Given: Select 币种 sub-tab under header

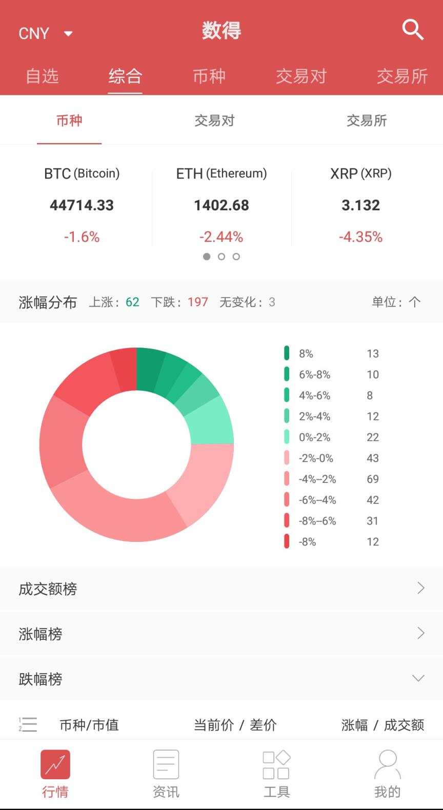Looking at the screenshot, I should 69,120.
